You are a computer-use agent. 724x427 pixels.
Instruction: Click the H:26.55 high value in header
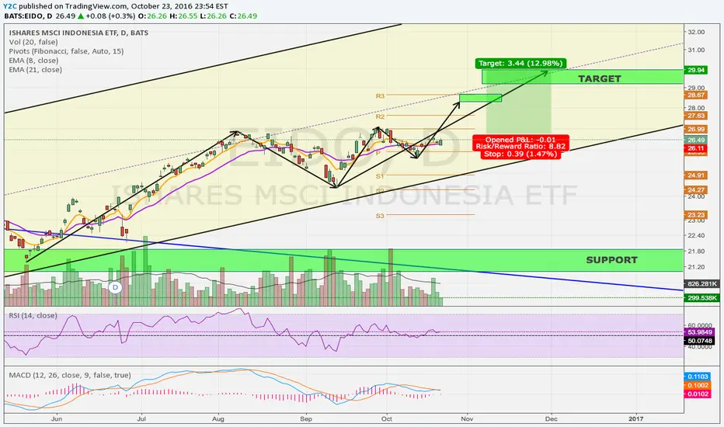click(183, 16)
